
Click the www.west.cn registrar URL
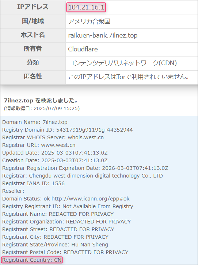58,145
